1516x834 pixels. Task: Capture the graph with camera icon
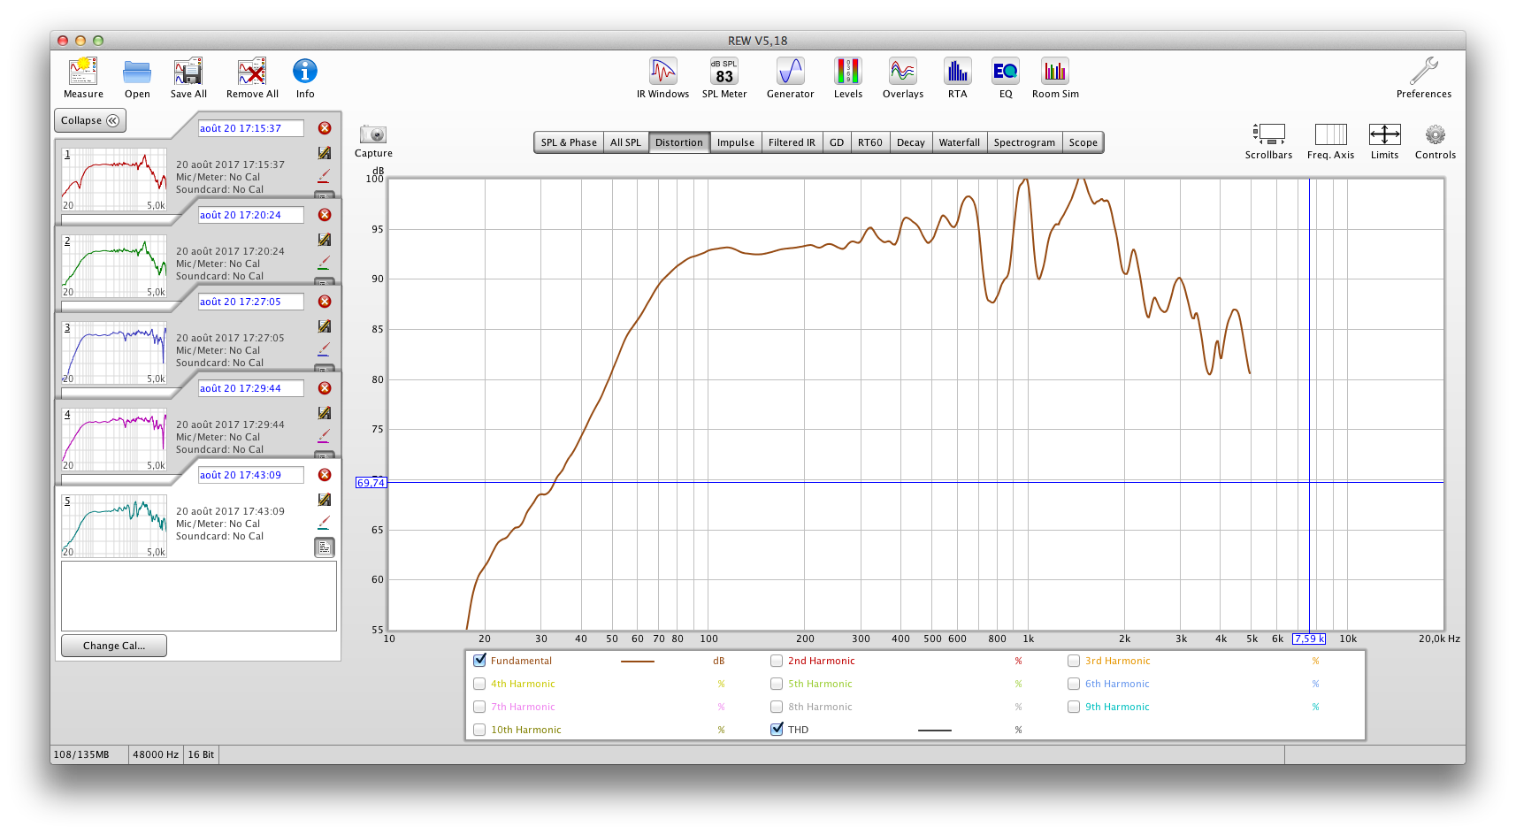pyautogui.click(x=373, y=134)
